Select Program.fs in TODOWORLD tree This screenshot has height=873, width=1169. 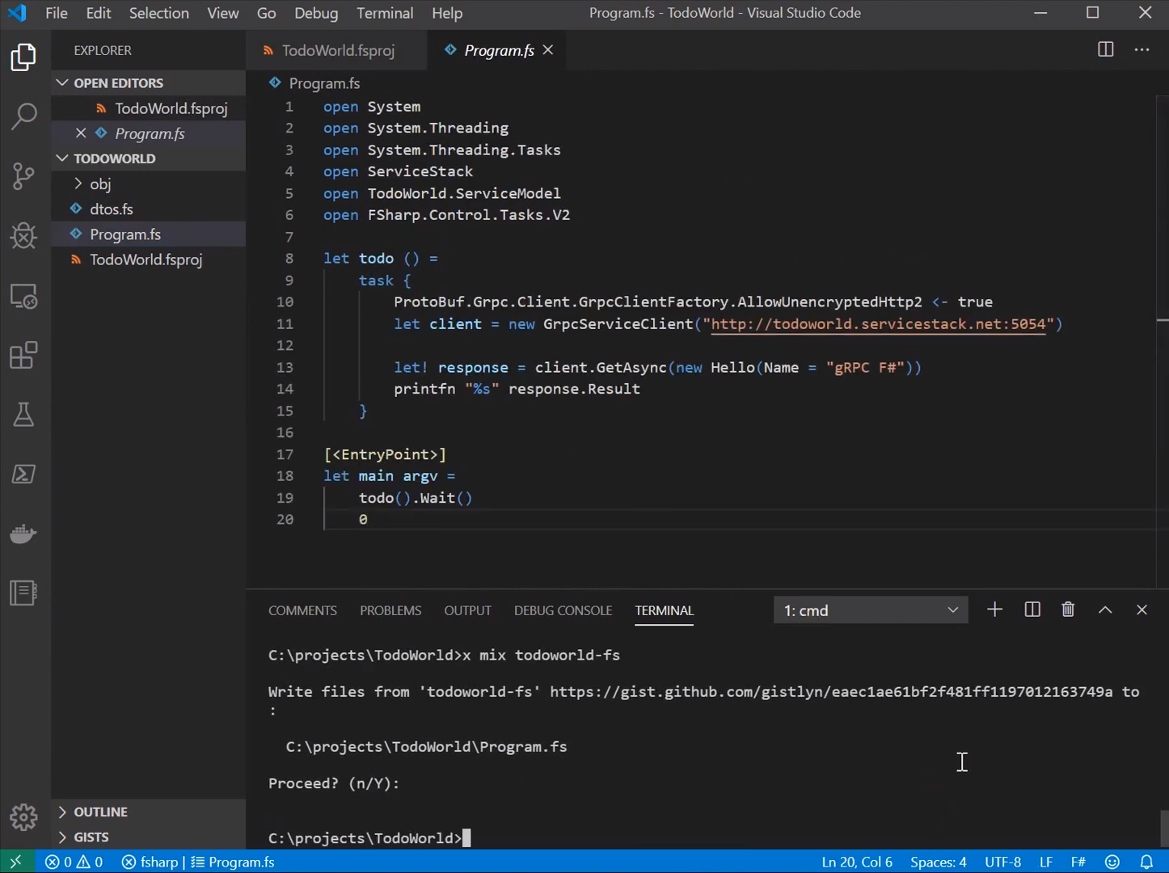149,234
